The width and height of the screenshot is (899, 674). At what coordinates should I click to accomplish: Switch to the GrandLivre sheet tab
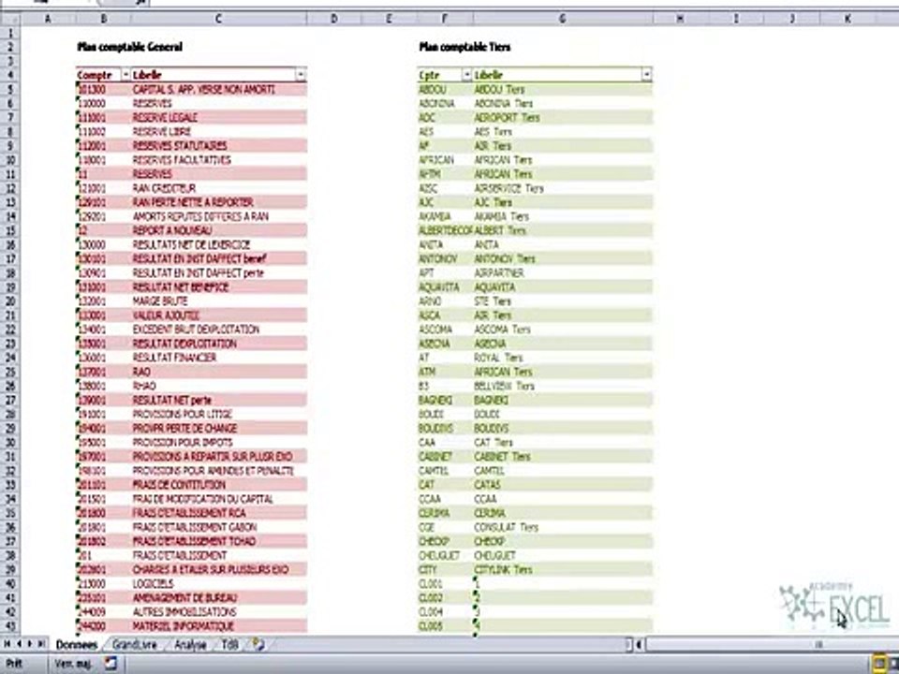(134, 645)
